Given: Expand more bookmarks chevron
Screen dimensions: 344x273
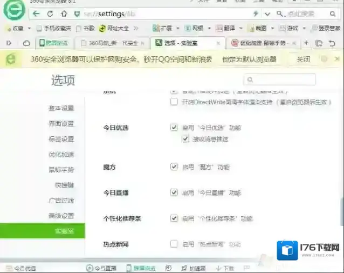Looking at the screenshot, I should (136, 28).
